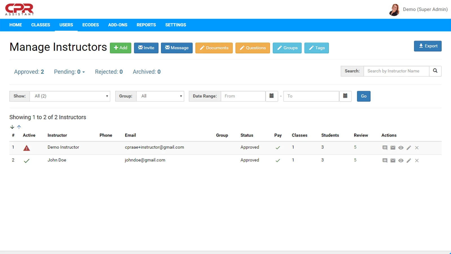Toggle John Doe's active checkmark
The height and width of the screenshot is (254, 451).
(x=26, y=161)
